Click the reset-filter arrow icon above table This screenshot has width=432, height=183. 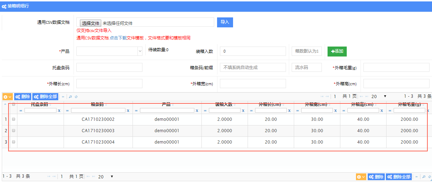pos(63,97)
